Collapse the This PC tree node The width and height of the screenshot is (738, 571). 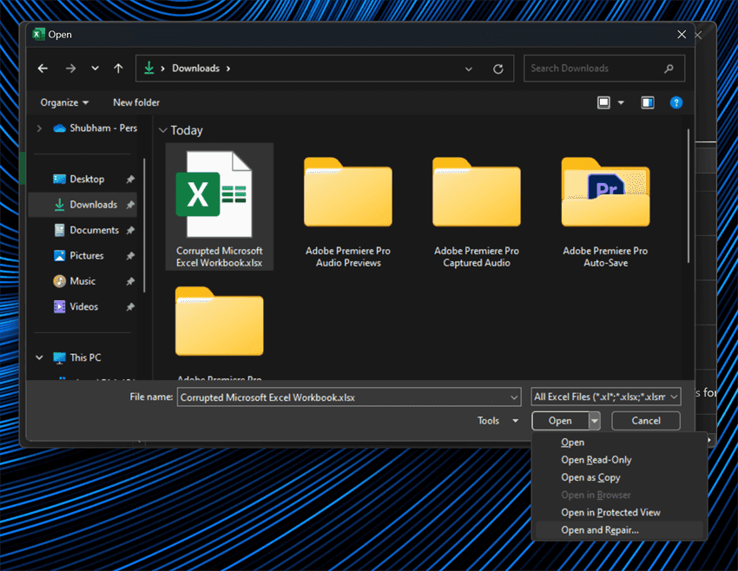coord(40,358)
